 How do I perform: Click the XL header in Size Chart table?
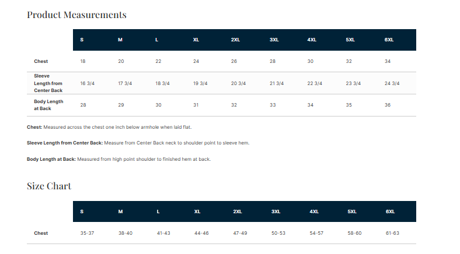coord(197,211)
